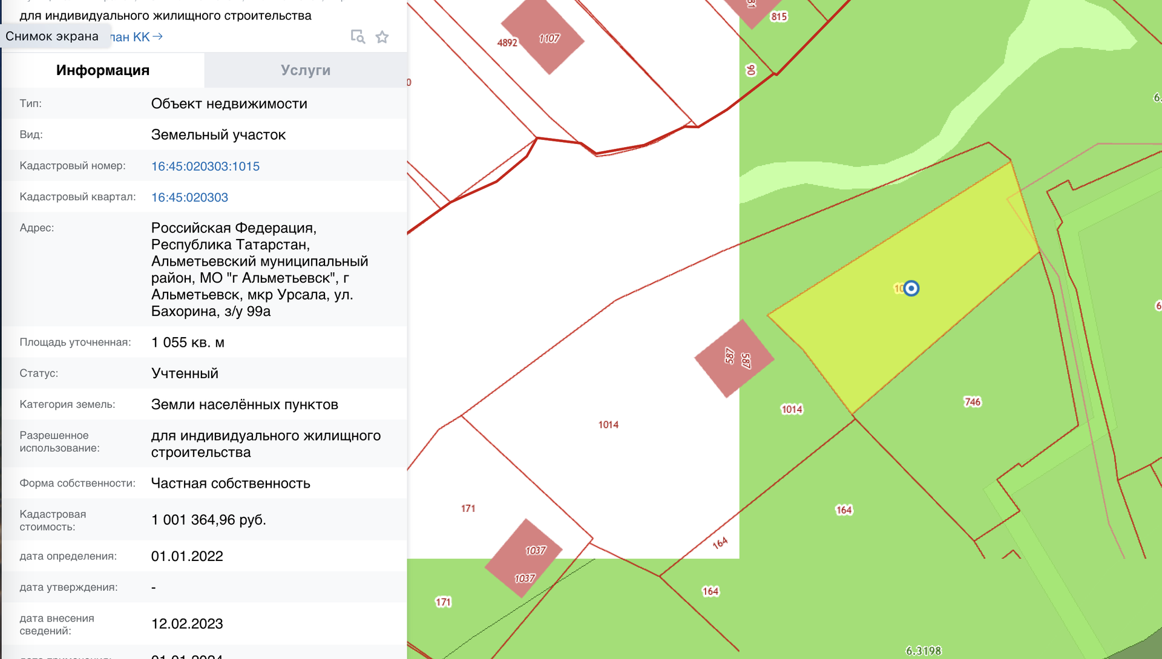Click the arrow next to План КК
1162x659 pixels.
[x=158, y=37]
